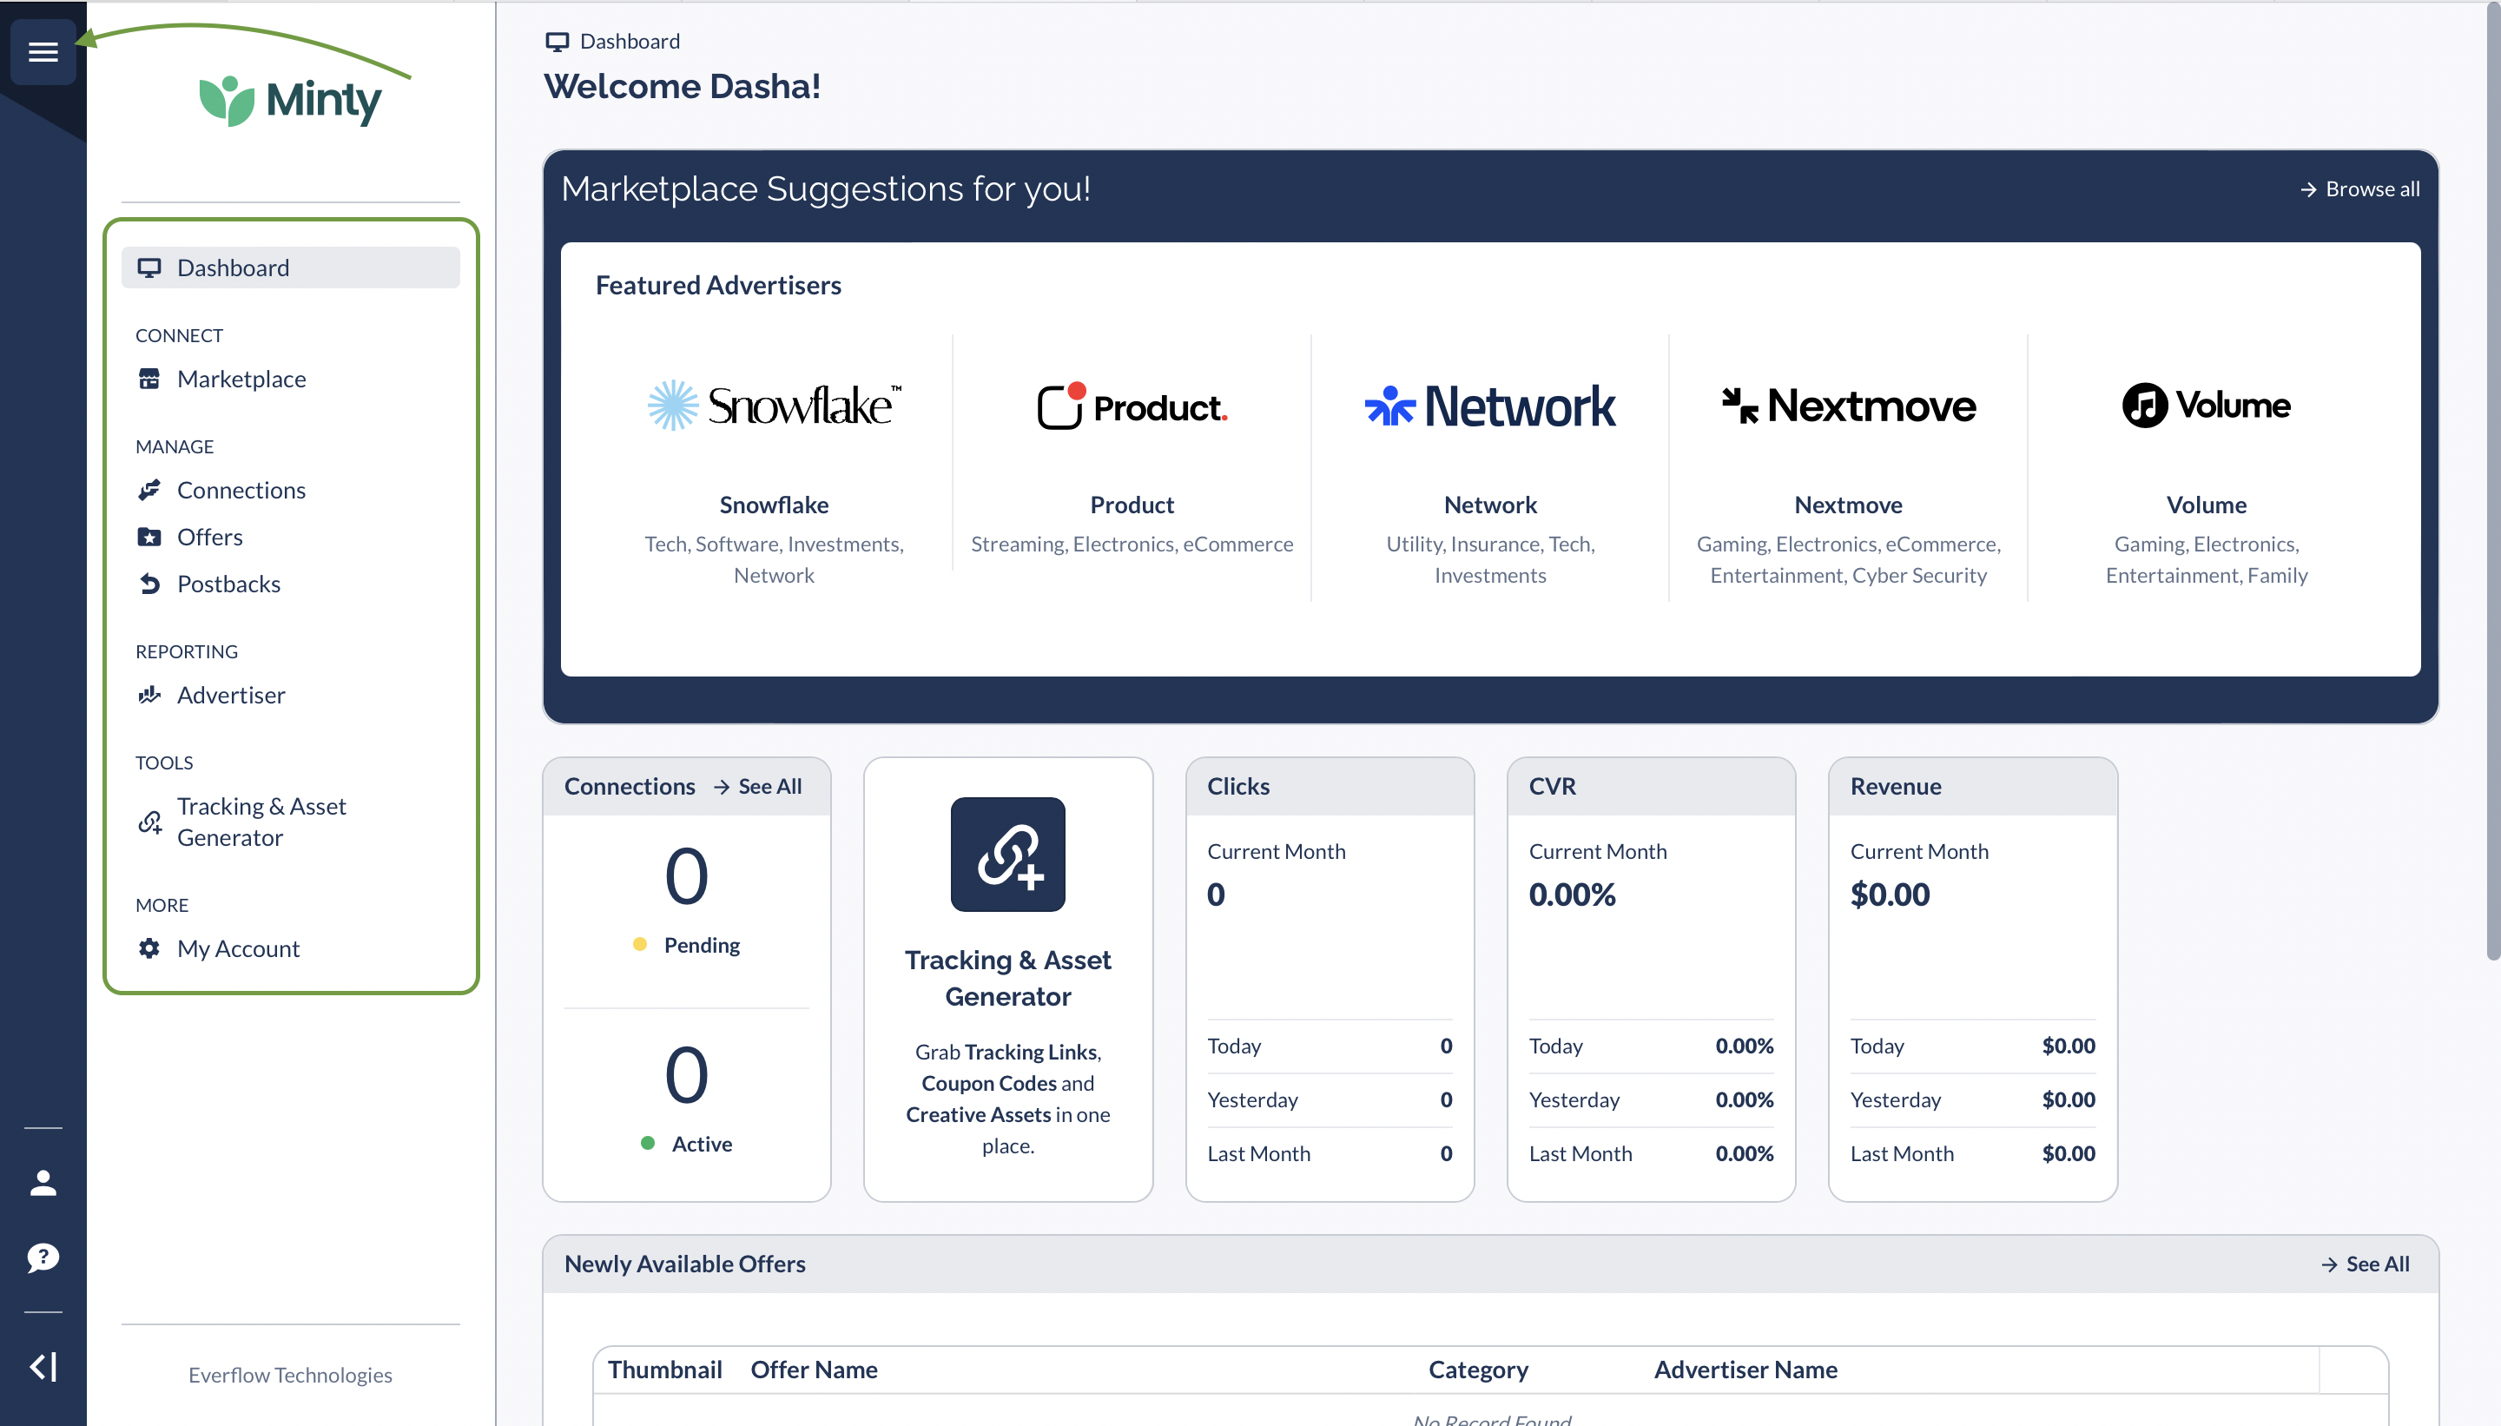Click See All in Connections card
Screen dimensions: 2501x1426
758,787
